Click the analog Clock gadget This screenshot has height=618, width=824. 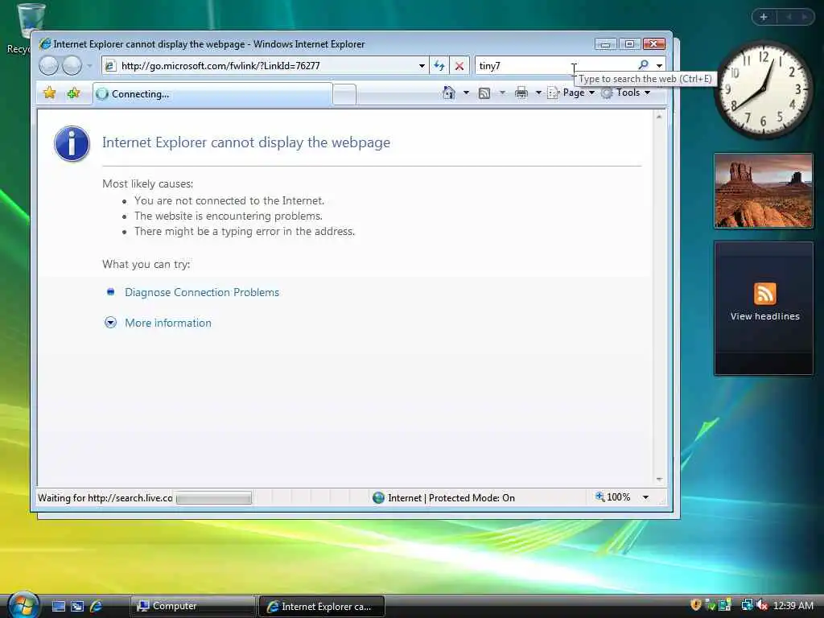coord(763,90)
